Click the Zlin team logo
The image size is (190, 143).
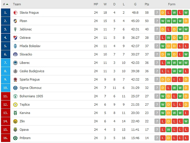tap(15, 121)
